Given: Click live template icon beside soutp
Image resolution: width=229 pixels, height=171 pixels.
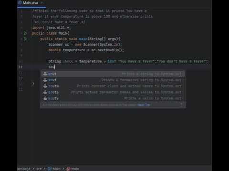Looking at the screenshot, I should click(45, 92).
